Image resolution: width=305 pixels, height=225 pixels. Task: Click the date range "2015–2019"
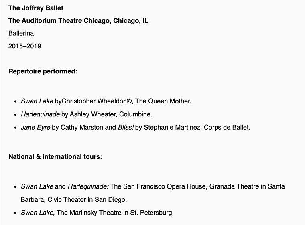[x=24, y=46]
